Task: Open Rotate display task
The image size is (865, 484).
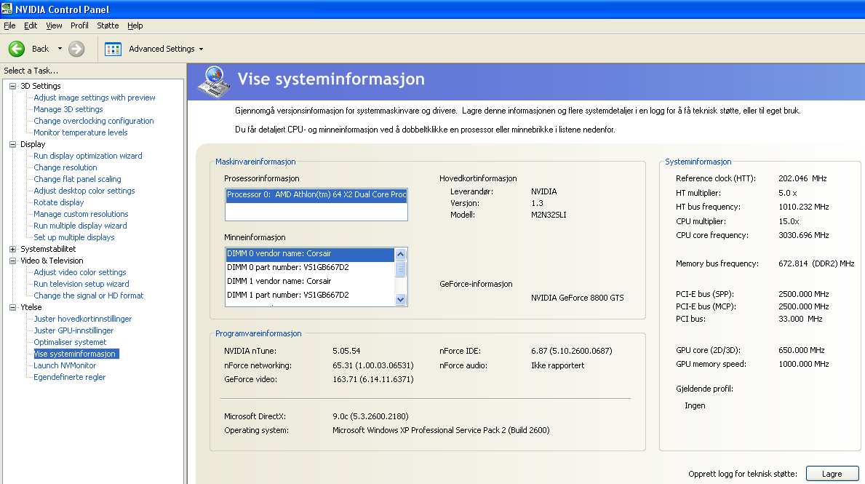Action: (59, 202)
